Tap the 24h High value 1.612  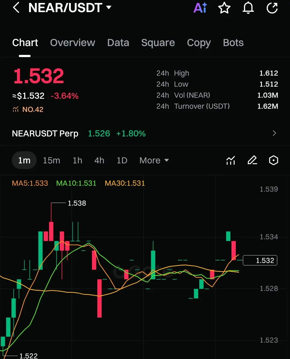click(269, 73)
